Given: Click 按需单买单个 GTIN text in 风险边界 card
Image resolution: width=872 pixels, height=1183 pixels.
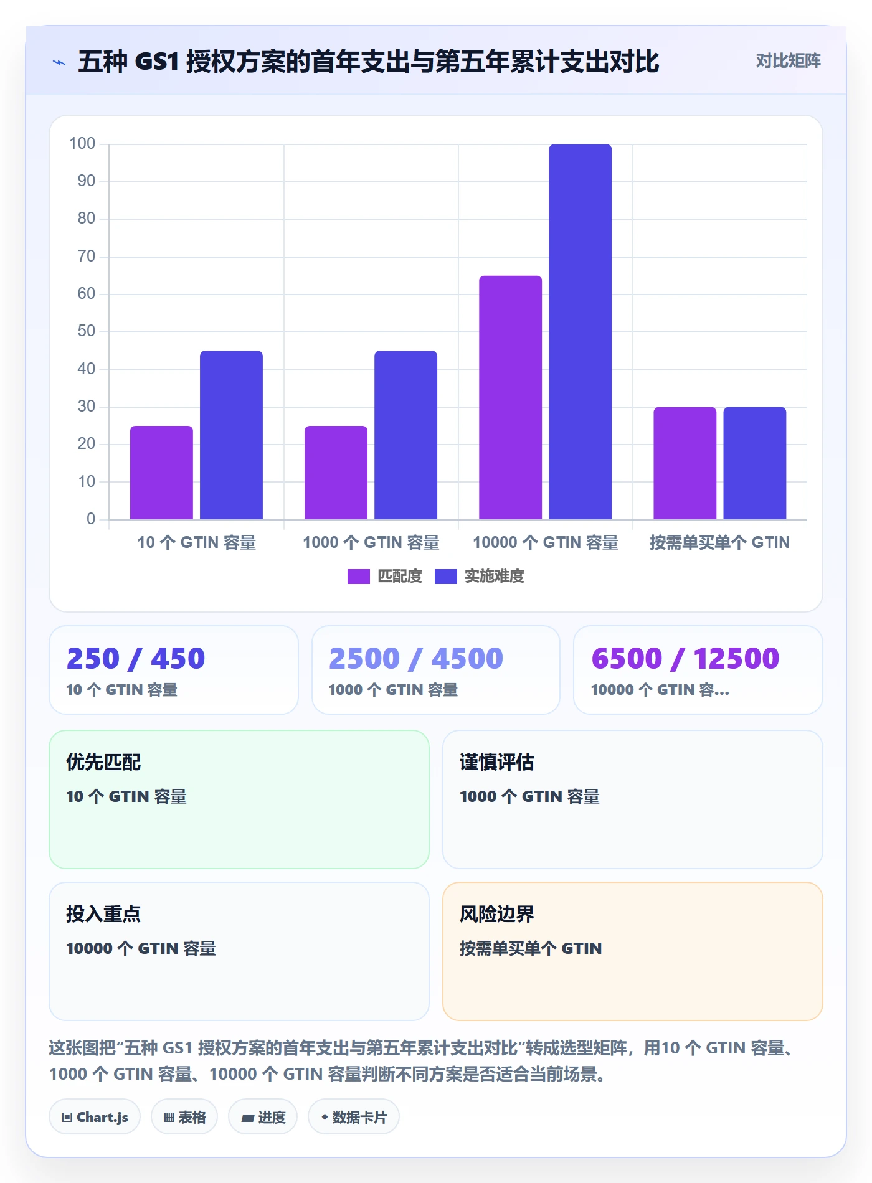Looking at the screenshot, I should [531, 948].
